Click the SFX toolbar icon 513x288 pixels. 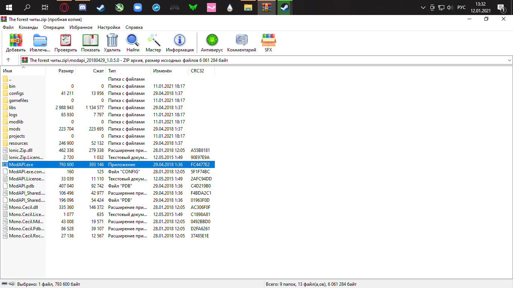(x=268, y=43)
